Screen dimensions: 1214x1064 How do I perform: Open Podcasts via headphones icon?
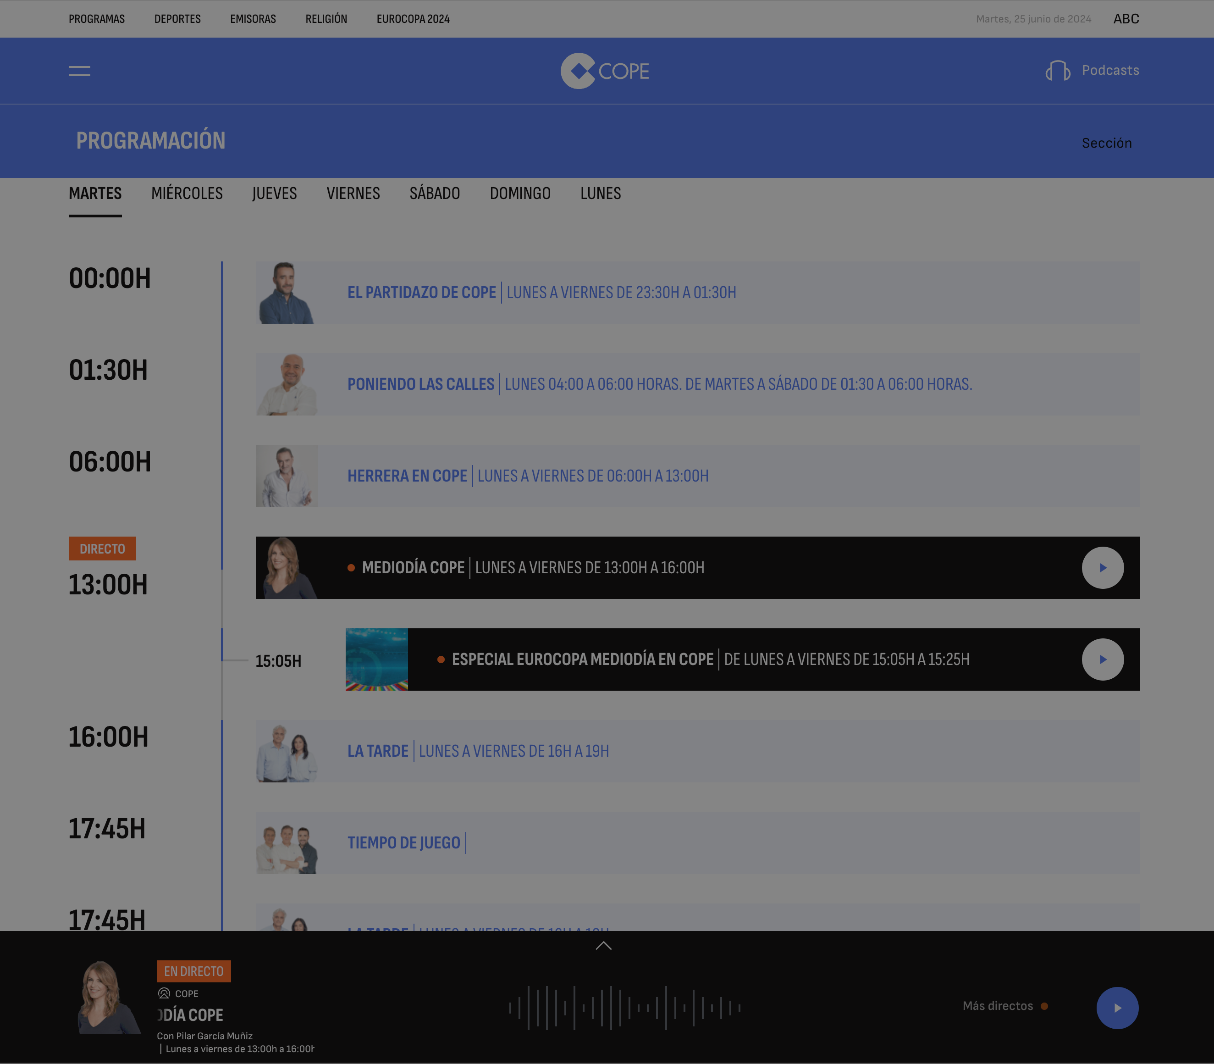pos(1057,71)
